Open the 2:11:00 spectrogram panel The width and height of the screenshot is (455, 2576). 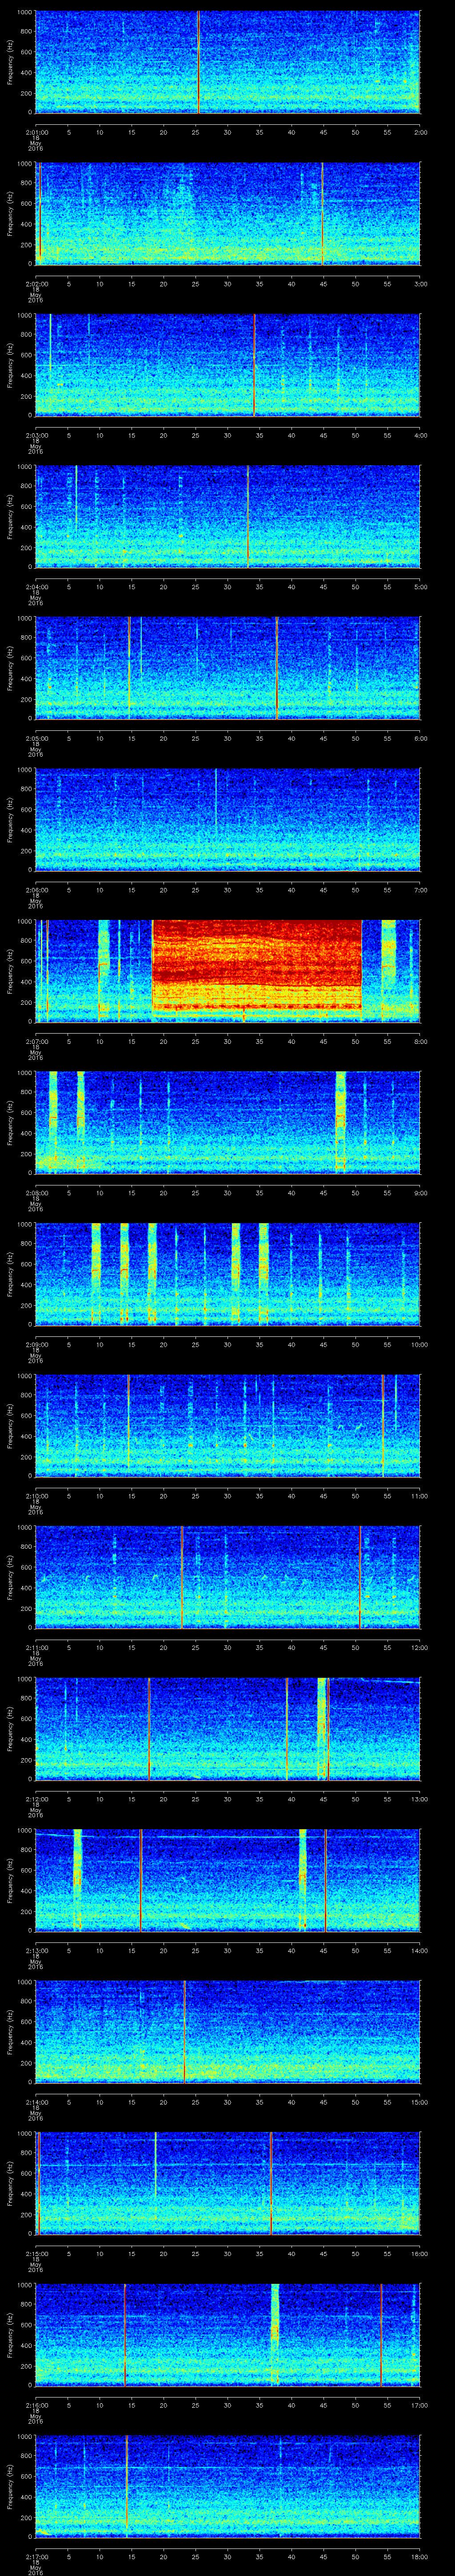(228, 1577)
